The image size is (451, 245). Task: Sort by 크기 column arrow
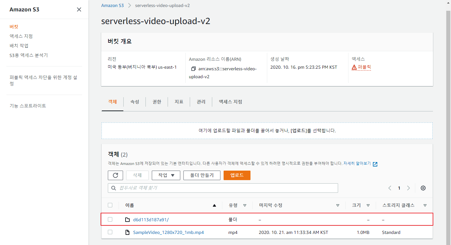368,205
